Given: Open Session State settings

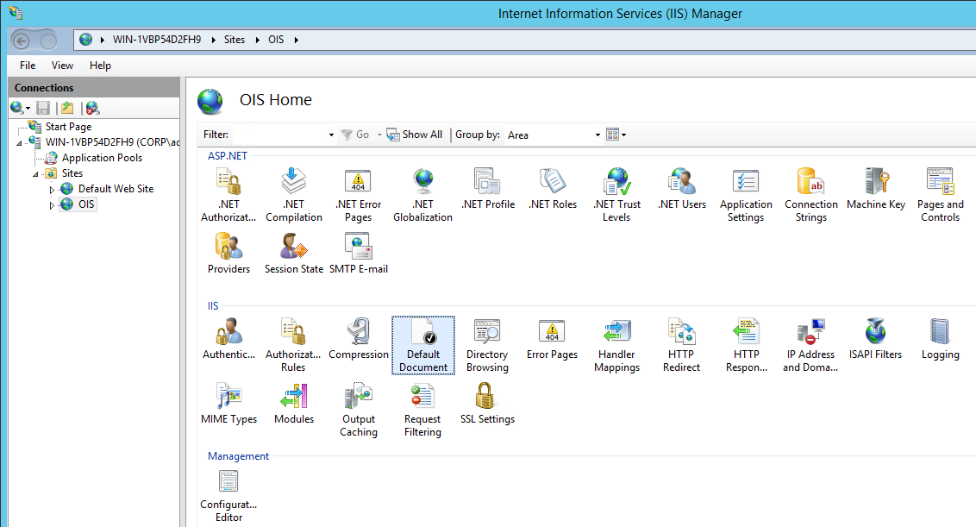Looking at the screenshot, I should (294, 254).
